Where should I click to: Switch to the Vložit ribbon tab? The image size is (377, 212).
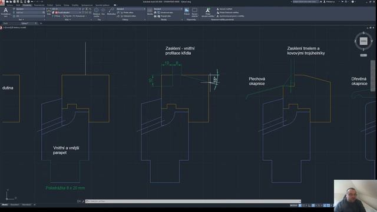[x=18, y=5]
